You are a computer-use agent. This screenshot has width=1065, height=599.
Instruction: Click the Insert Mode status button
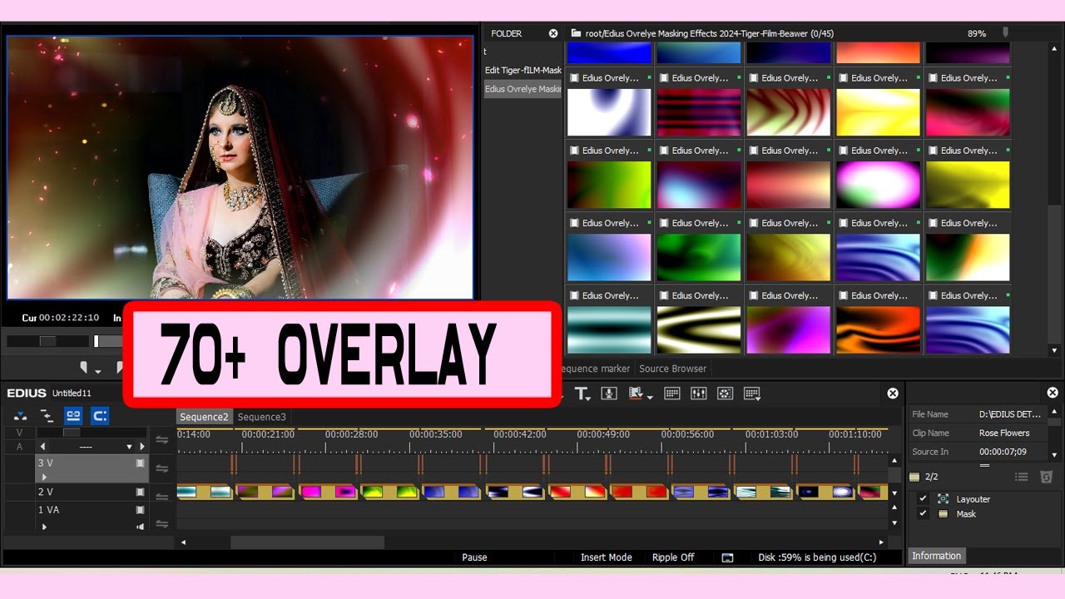click(x=607, y=557)
